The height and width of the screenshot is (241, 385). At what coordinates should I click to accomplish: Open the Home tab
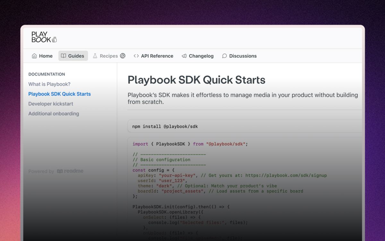(x=42, y=56)
